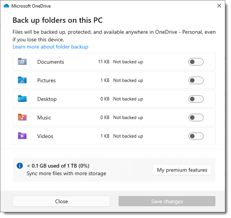Image resolution: width=231 pixels, height=218 pixels.
Task: Switch on Music folder backup
Action: 196,118
